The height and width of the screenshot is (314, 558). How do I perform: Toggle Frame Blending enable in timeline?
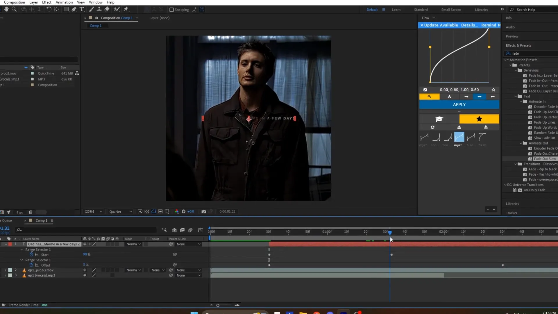[x=182, y=230]
